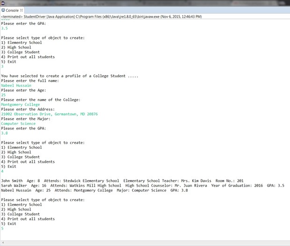290x246 pixels.
Task: Click the green 'Montgomery College' input line
Action: point(20,104)
